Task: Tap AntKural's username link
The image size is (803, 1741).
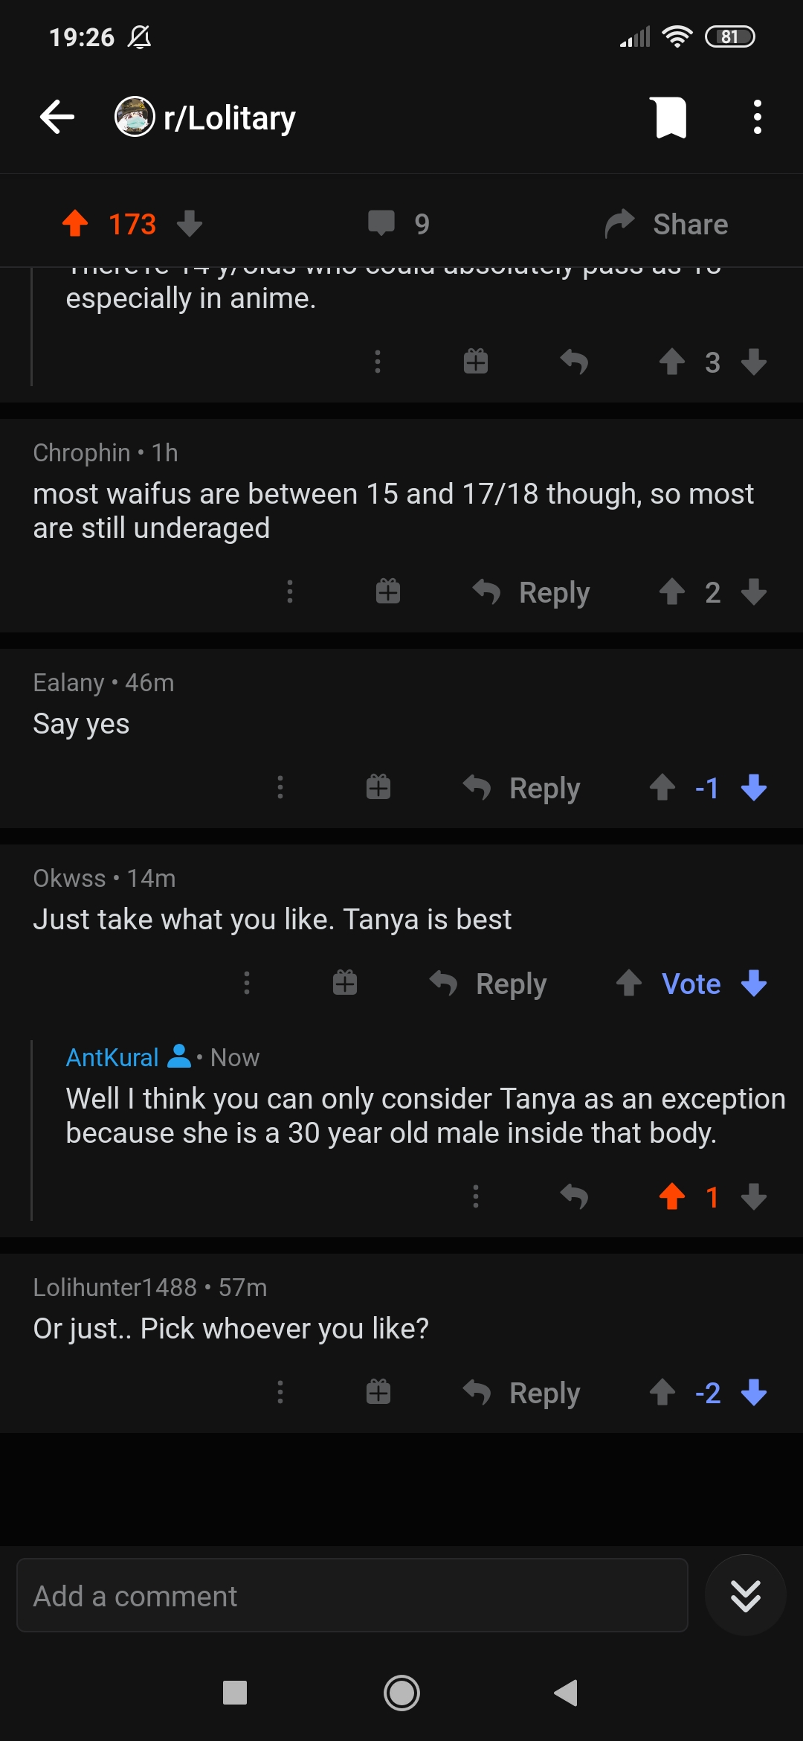Action: coord(112,1057)
